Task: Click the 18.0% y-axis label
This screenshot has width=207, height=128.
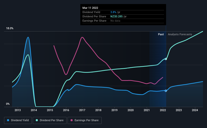Action: [10, 28]
